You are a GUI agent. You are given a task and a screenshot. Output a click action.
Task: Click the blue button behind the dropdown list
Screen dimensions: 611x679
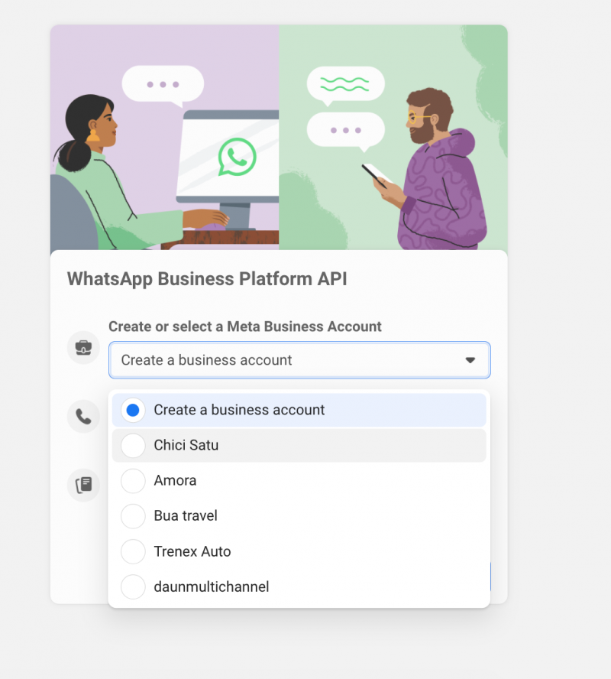pos(490,577)
